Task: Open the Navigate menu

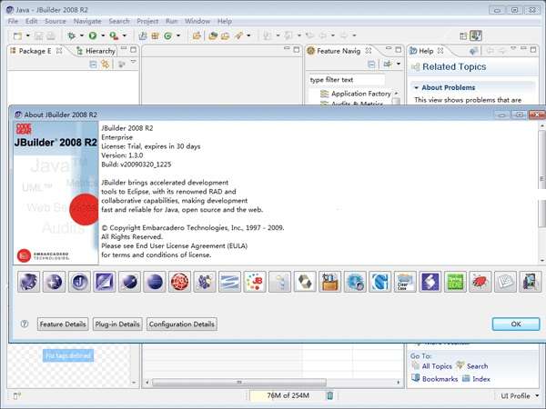Action: point(87,20)
